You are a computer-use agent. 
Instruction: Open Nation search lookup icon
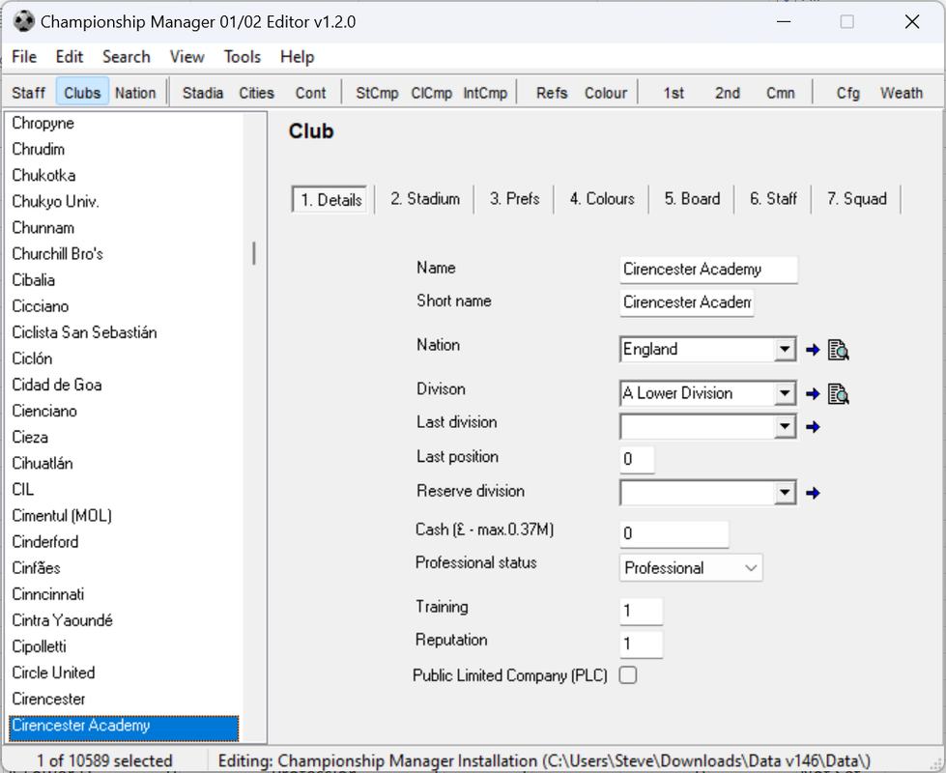[x=838, y=350]
